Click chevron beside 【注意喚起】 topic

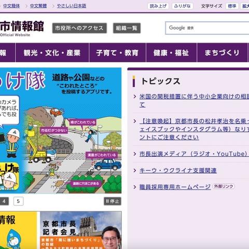pyautogui.click(x=135, y=121)
